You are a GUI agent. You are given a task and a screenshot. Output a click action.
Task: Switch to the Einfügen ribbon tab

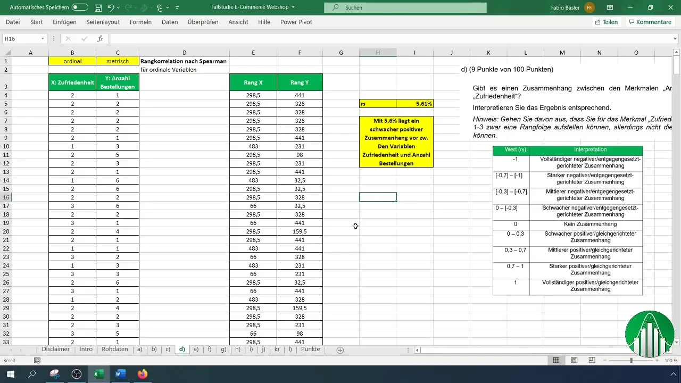coord(64,22)
